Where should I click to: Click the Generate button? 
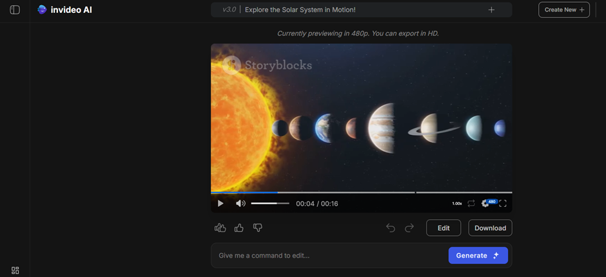coord(478,255)
